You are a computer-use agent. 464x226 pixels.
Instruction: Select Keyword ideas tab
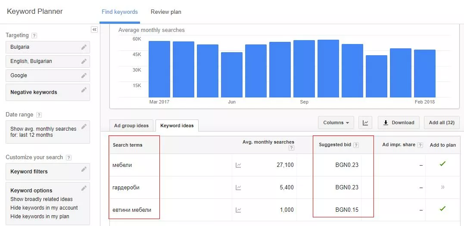click(x=177, y=126)
